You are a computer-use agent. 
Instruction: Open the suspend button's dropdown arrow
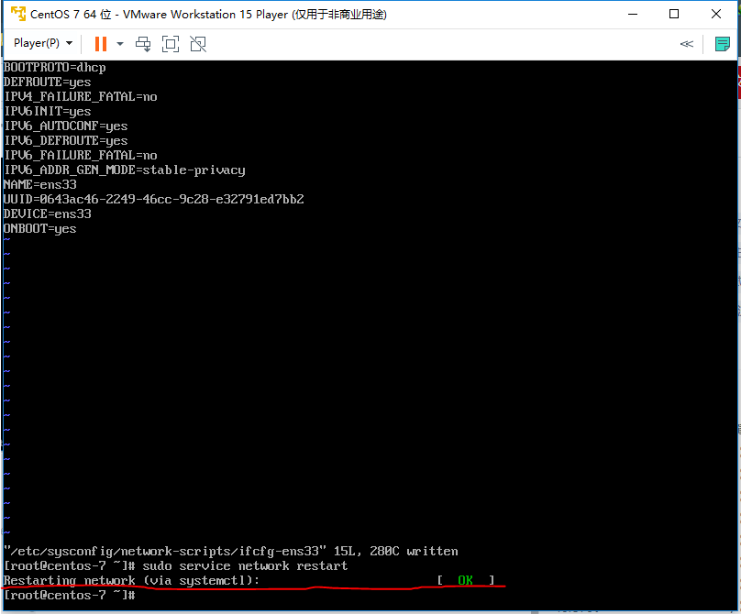120,43
